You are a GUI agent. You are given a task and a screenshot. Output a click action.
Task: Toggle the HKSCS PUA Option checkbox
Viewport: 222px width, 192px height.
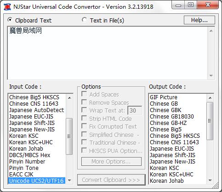tap(84, 150)
